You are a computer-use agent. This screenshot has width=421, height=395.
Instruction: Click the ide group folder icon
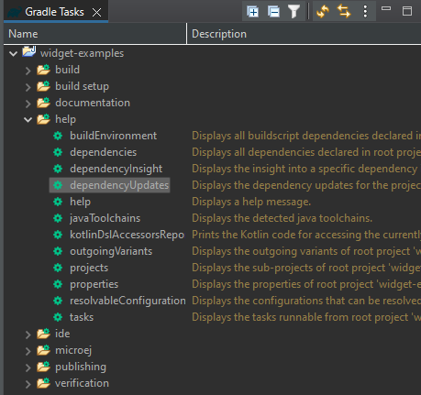pyautogui.click(x=43, y=334)
